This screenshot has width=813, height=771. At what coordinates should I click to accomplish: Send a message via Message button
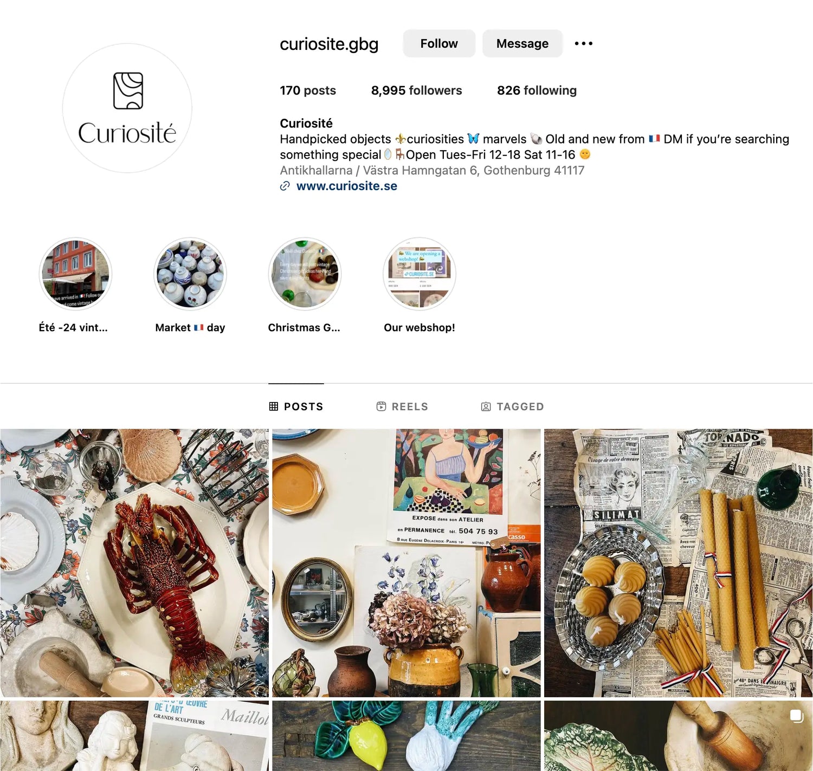522,43
